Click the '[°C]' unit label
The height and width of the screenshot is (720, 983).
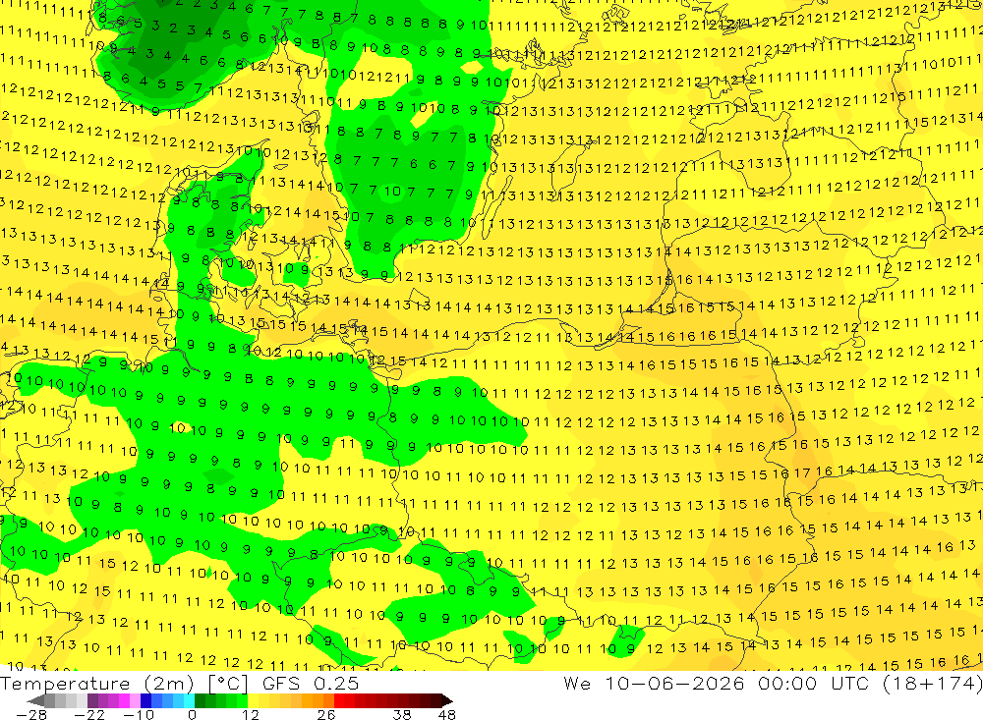(228, 683)
